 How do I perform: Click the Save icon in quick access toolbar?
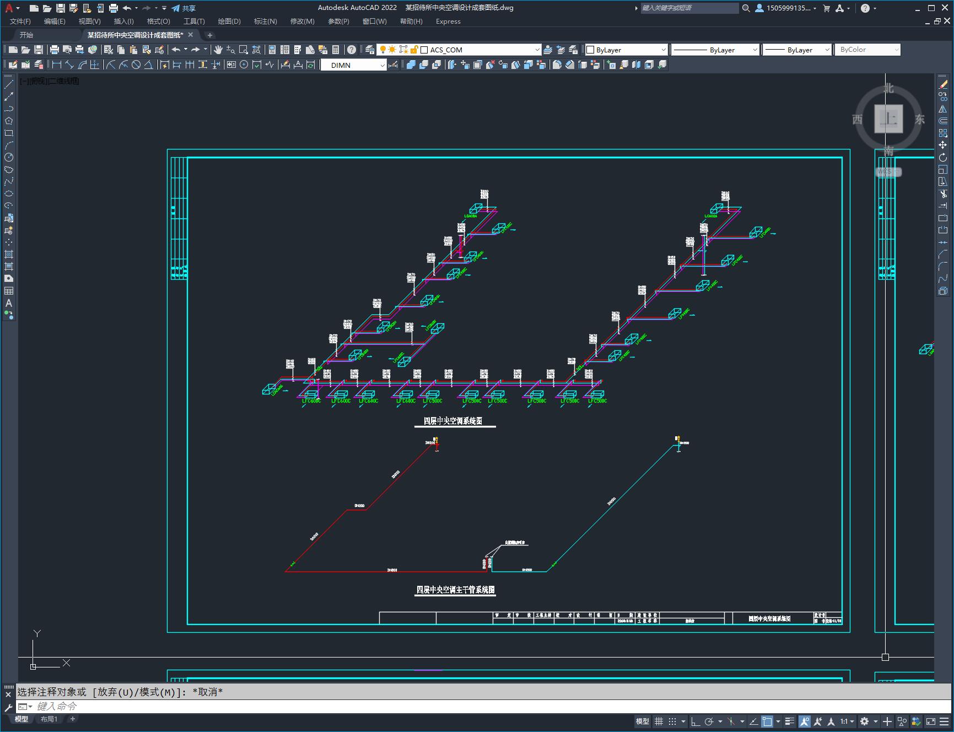[x=61, y=8]
